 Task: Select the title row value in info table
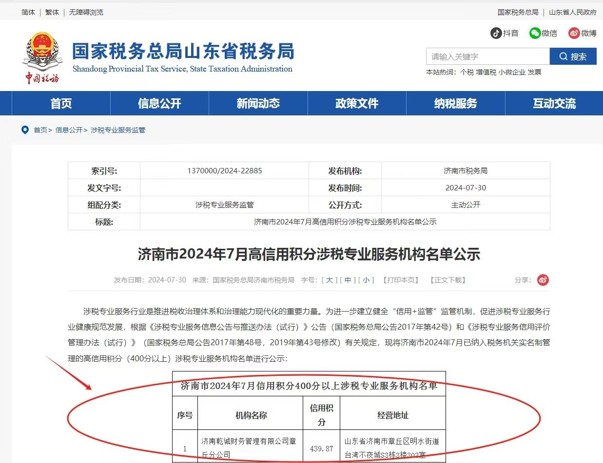[345, 222]
